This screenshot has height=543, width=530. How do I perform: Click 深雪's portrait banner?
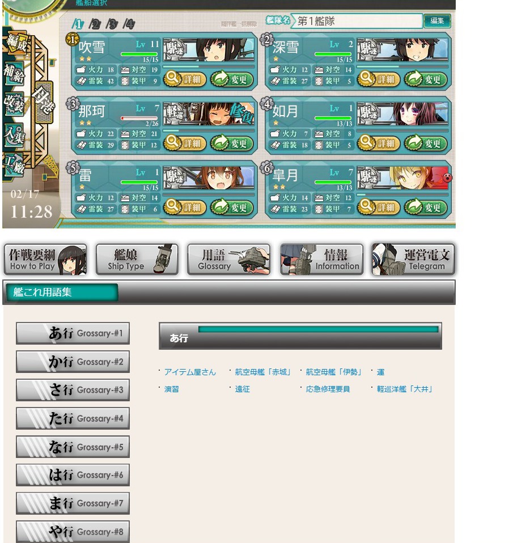click(x=402, y=49)
